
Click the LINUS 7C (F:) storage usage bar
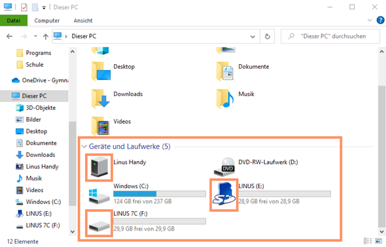pos(160,222)
